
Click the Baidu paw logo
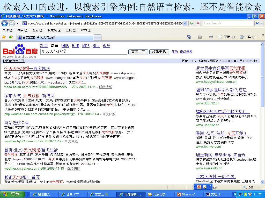(20, 51)
